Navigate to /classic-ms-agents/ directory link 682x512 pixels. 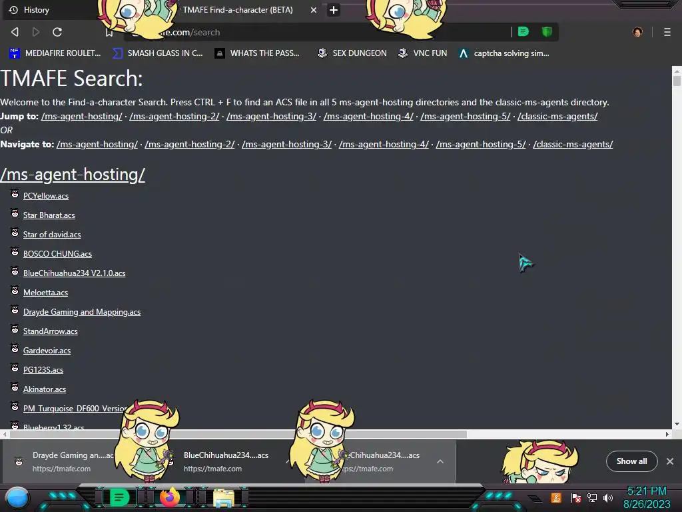click(573, 144)
